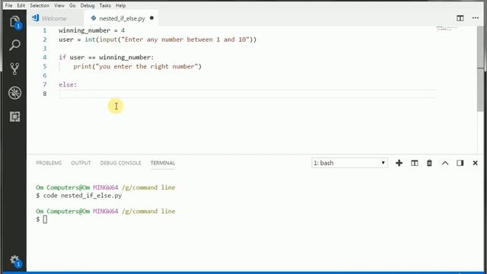Open the Extensions view
The image size is (487, 274).
pyautogui.click(x=14, y=116)
